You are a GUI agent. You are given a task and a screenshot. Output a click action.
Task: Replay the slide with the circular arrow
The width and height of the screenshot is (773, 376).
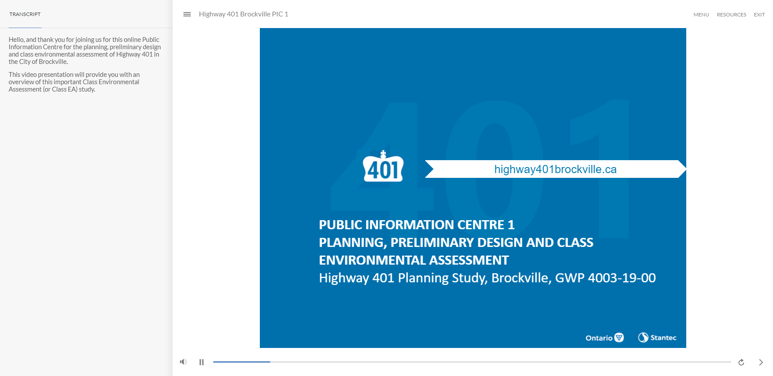741,362
